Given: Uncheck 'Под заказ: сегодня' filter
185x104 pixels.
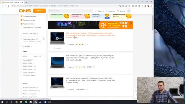Looking at the screenshot, I should pyautogui.click(x=21, y=16).
